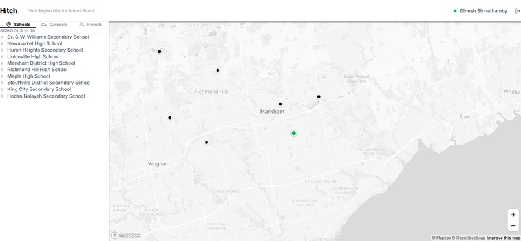Open the © OpenStreetMap attribution link
Image resolution: width=521 pixels, height=241 pixels.
[x=468, y=238]
